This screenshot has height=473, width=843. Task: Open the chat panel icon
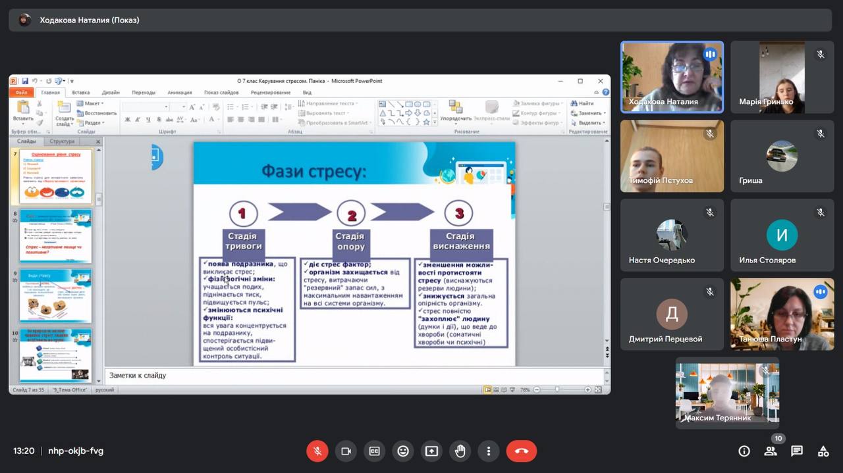pyautogui.click(x=796, y=451)
